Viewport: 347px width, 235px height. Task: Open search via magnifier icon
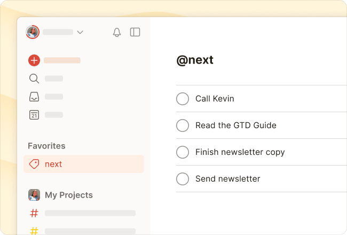pos(34,79)
